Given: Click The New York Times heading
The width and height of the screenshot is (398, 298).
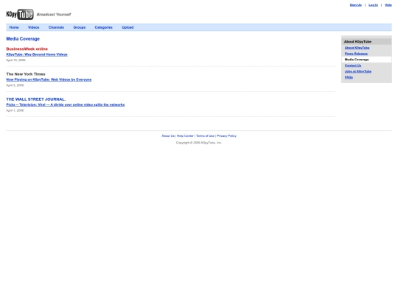Looking at the screenshot, I should [26, 74].
